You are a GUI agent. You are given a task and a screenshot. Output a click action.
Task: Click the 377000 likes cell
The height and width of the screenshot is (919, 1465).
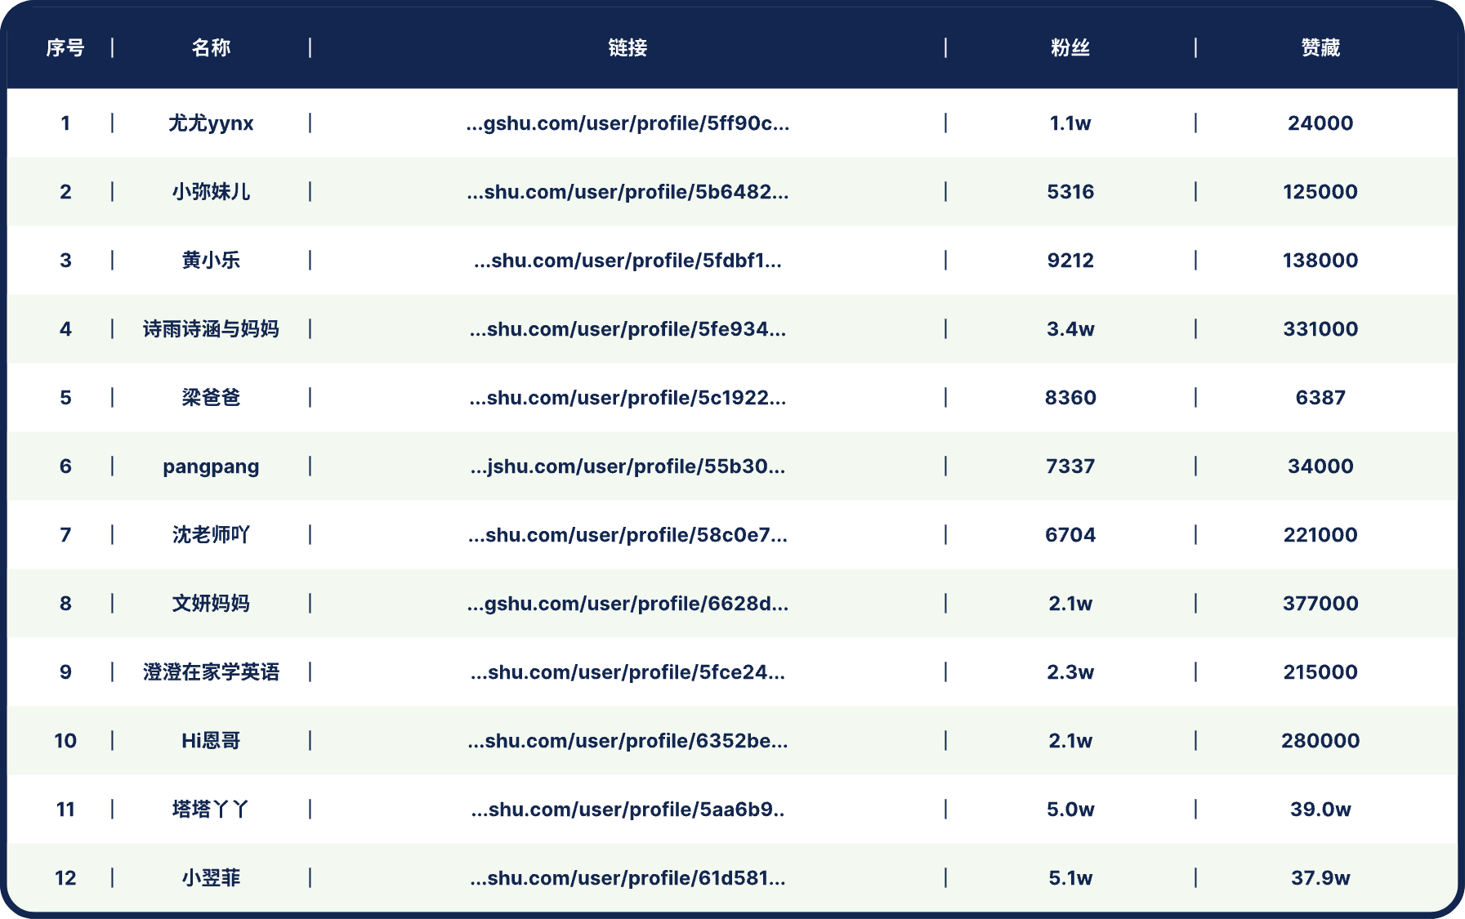pos(1320,604)
